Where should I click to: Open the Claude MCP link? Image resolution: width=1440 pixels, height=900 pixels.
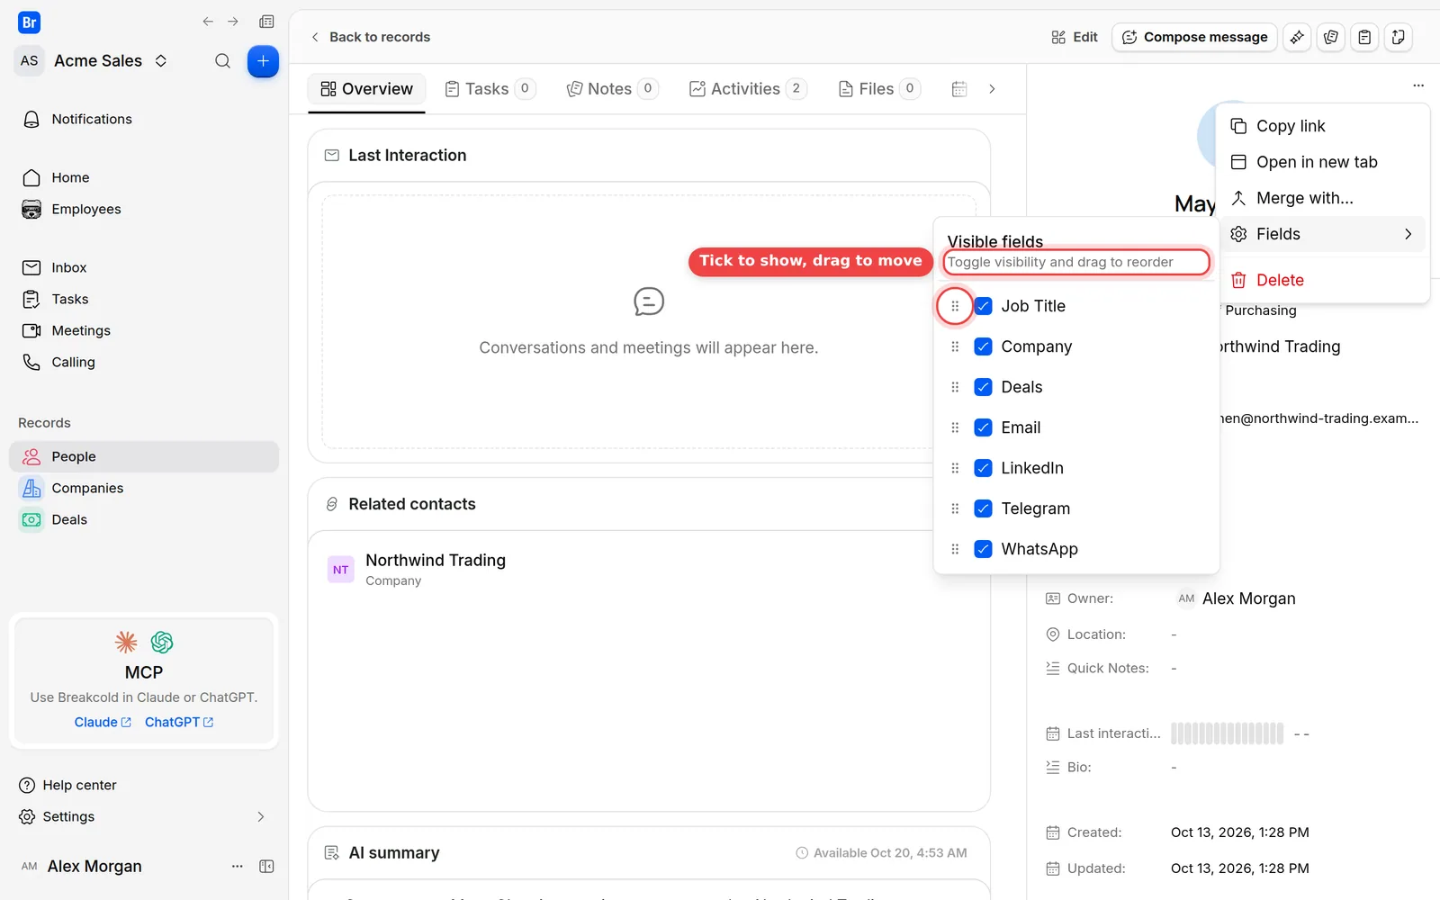click(103, 722)
